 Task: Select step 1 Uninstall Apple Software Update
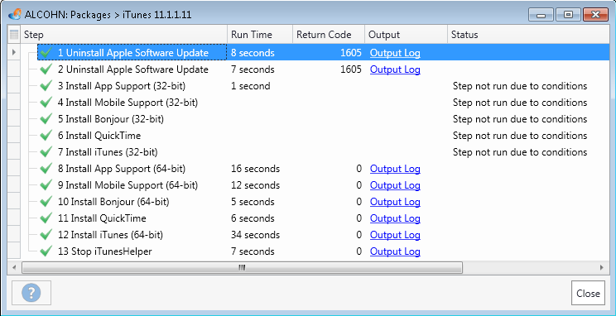click(x=132, y=53)
